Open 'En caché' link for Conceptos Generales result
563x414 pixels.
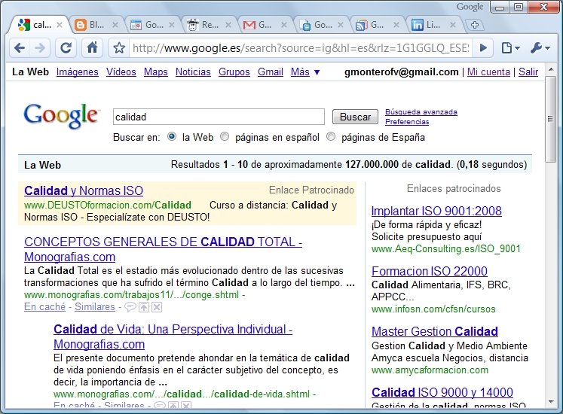tap(45, 306)
